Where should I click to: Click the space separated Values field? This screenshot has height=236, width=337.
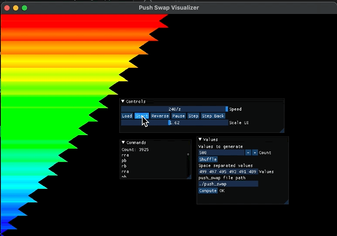point(228,172)
